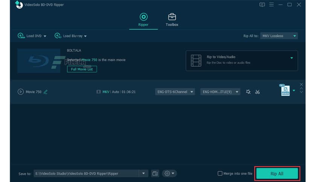
Task: Open the Toolbox tab
Action: click(172, 20)
